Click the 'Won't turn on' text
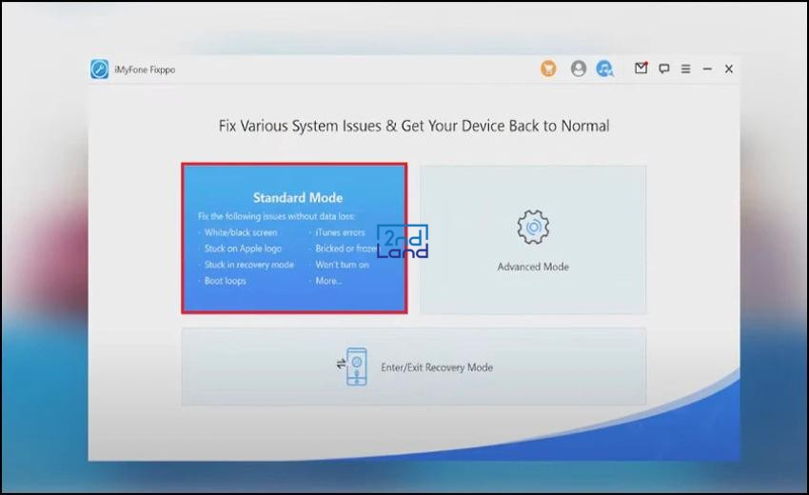Screen dimensions: 809x495 click(x=342, y=265)
